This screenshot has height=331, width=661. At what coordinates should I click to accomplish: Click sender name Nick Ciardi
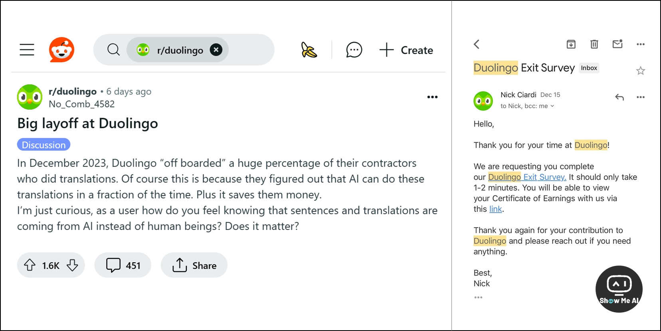(519, 95)
